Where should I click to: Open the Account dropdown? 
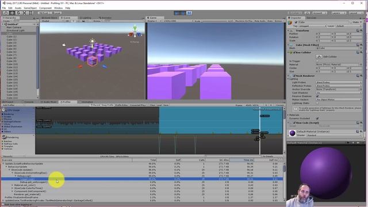320,13
